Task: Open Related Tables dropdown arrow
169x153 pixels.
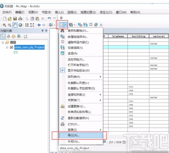Action: 74,25
